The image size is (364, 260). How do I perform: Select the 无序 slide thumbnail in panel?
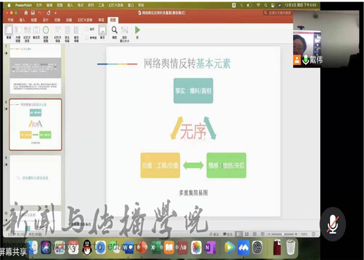[35, 124]
